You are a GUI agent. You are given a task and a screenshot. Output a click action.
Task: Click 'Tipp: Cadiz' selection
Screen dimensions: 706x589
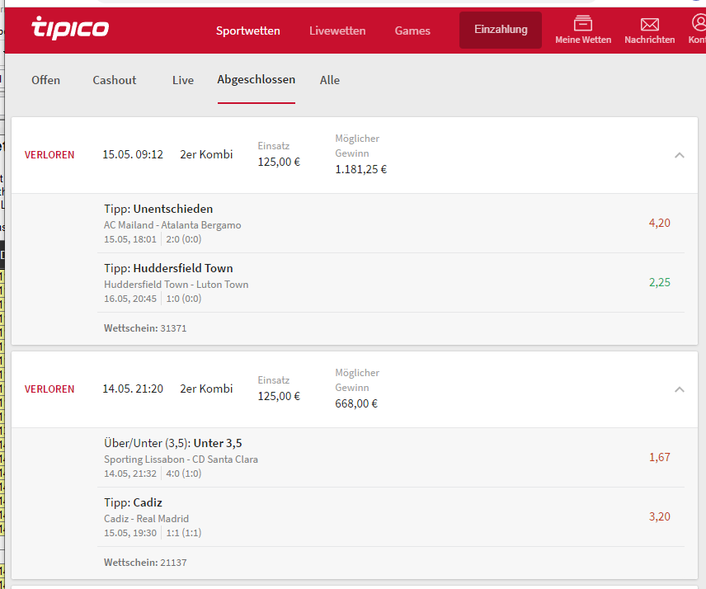coord(133,502)
